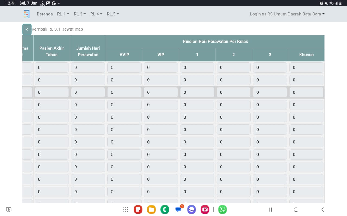Tap the date 'Sel, 7 Jan'
Viewport: 347px width, 216px height.
(x=28, y=3)
